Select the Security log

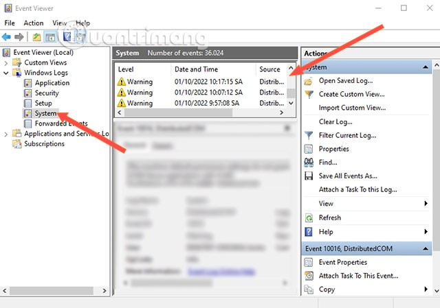pos(47,93)
